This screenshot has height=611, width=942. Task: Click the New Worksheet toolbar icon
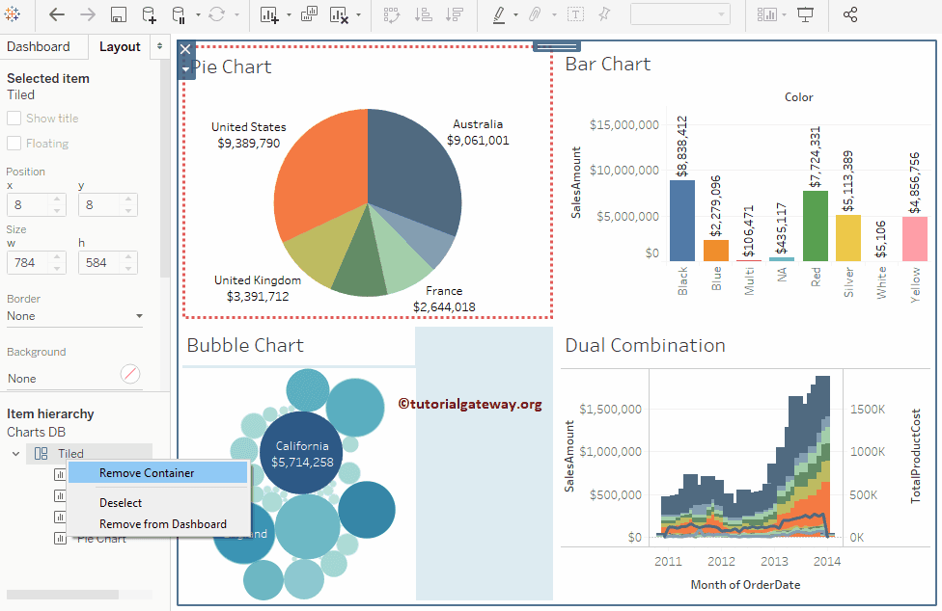pyautogui.click(x=270, y=14)
